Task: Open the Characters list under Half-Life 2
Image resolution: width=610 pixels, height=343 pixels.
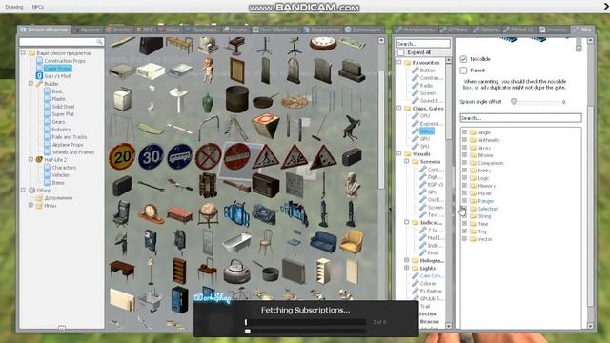Action: pyautogui.click(x=64, y=168)
